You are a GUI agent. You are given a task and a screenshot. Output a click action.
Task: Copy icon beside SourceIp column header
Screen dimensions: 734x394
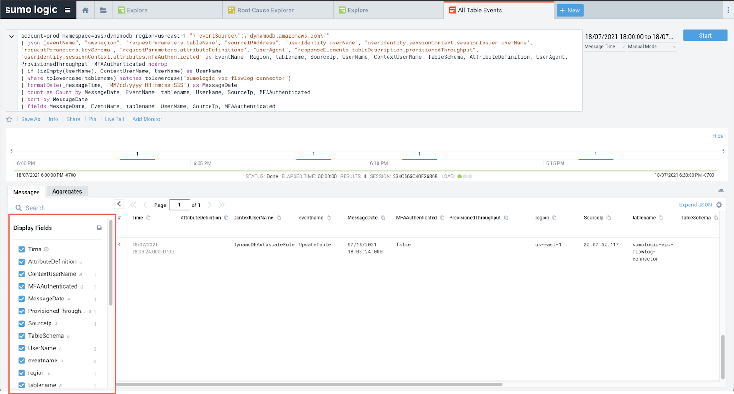[609, 218]
